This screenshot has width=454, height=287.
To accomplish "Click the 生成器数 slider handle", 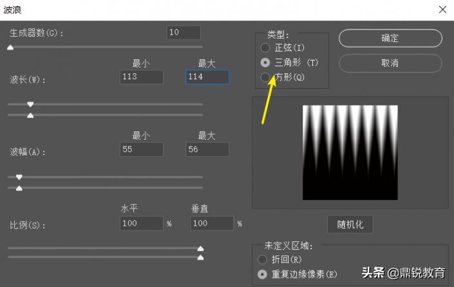I will coord(10,48).
